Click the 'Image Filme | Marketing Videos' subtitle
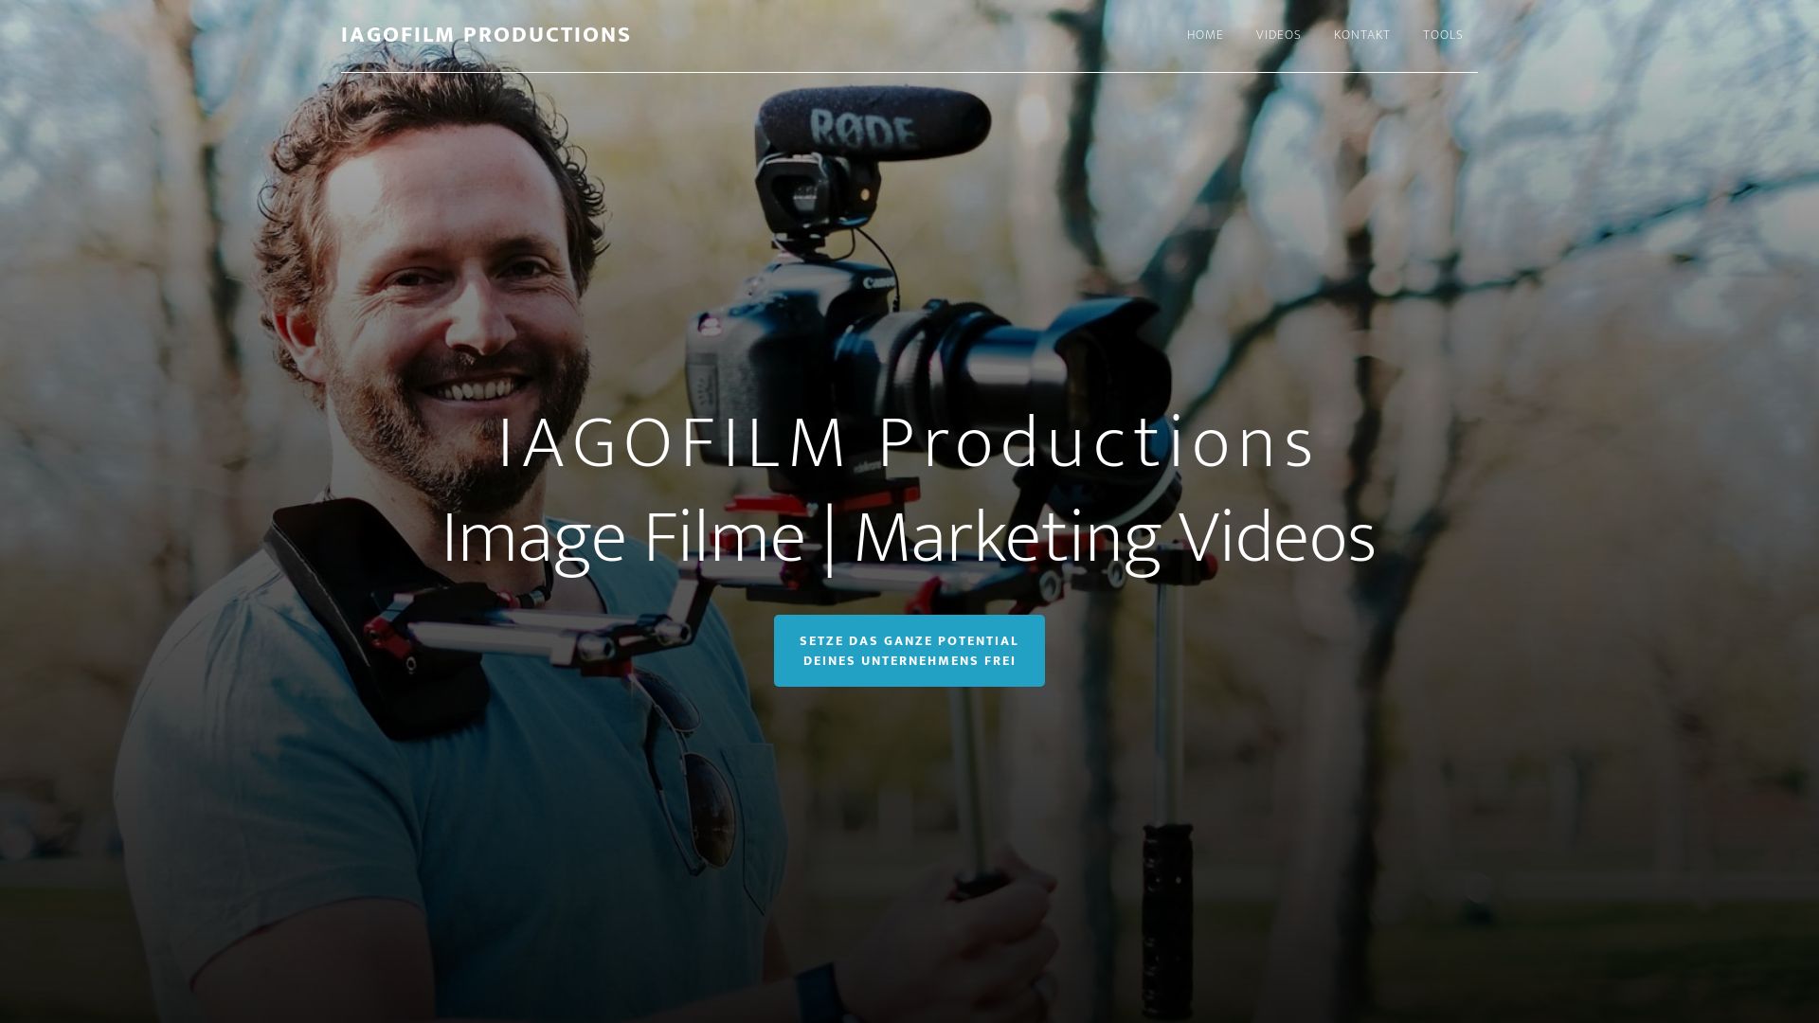Screen dimensions: 1819x1023 coord(909,538)
